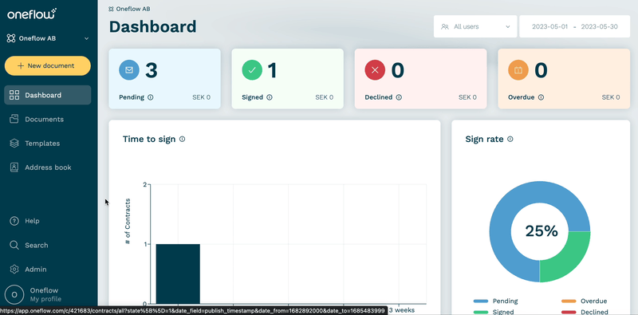This screenshot has width=638, height=315.
Task: Open the Oneflow profile avatar
Action: pos(14,294)
